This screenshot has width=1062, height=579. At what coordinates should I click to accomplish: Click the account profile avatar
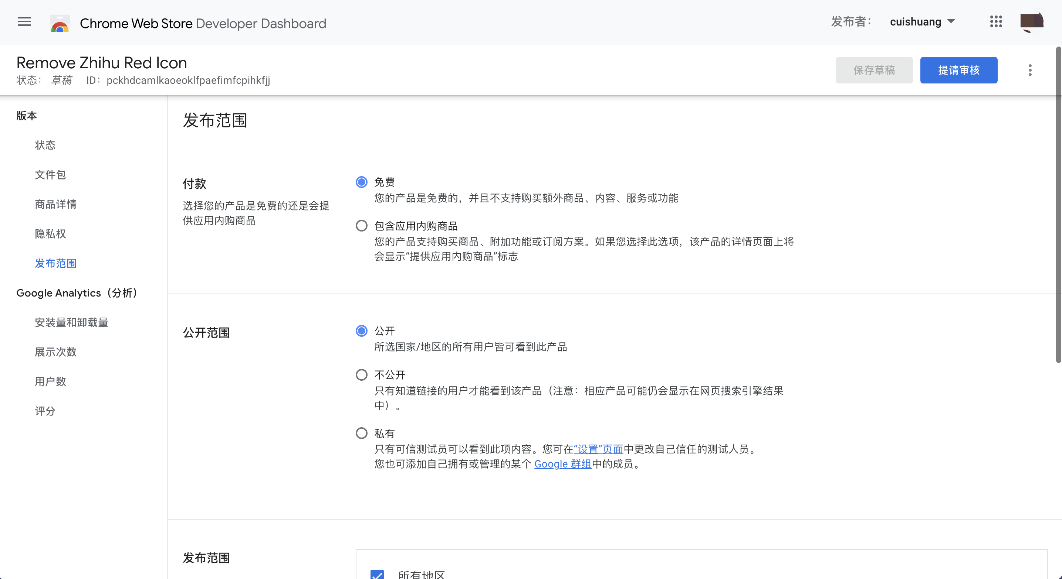click(1031, 21)
